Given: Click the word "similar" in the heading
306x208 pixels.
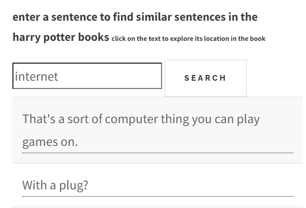Looking at the screenshot, I should pos(154,17).
